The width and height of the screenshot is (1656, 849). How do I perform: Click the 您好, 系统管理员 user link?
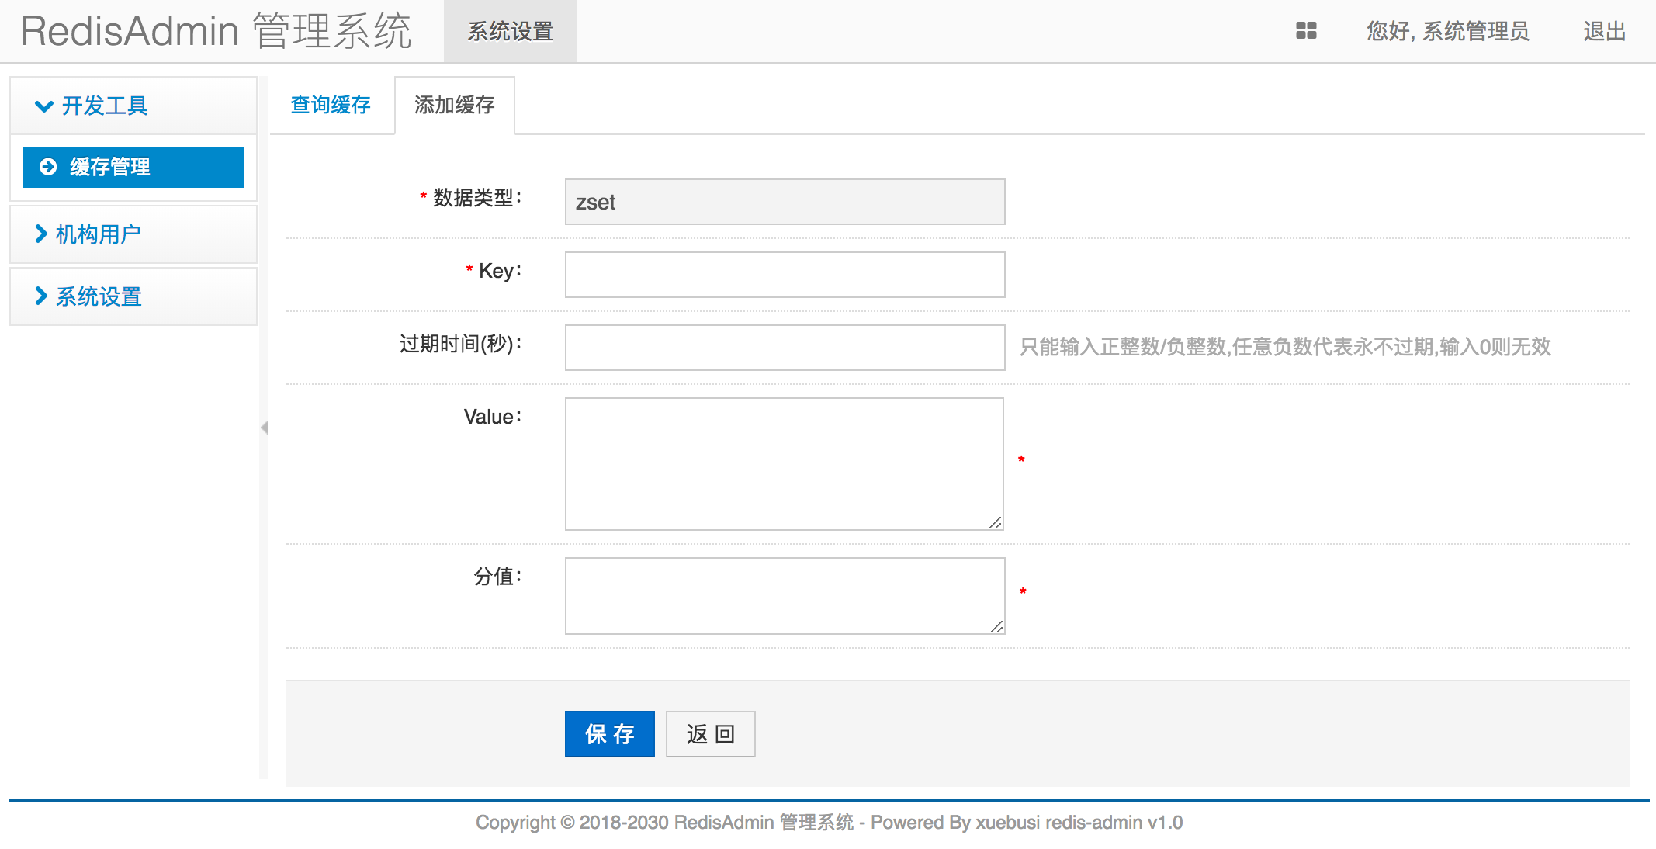pos(1447,31)
